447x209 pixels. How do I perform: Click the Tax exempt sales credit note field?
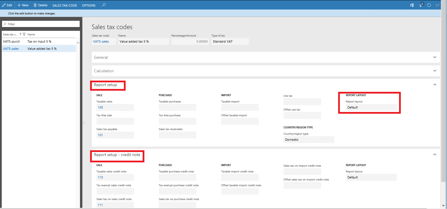(x=115, y=191)
